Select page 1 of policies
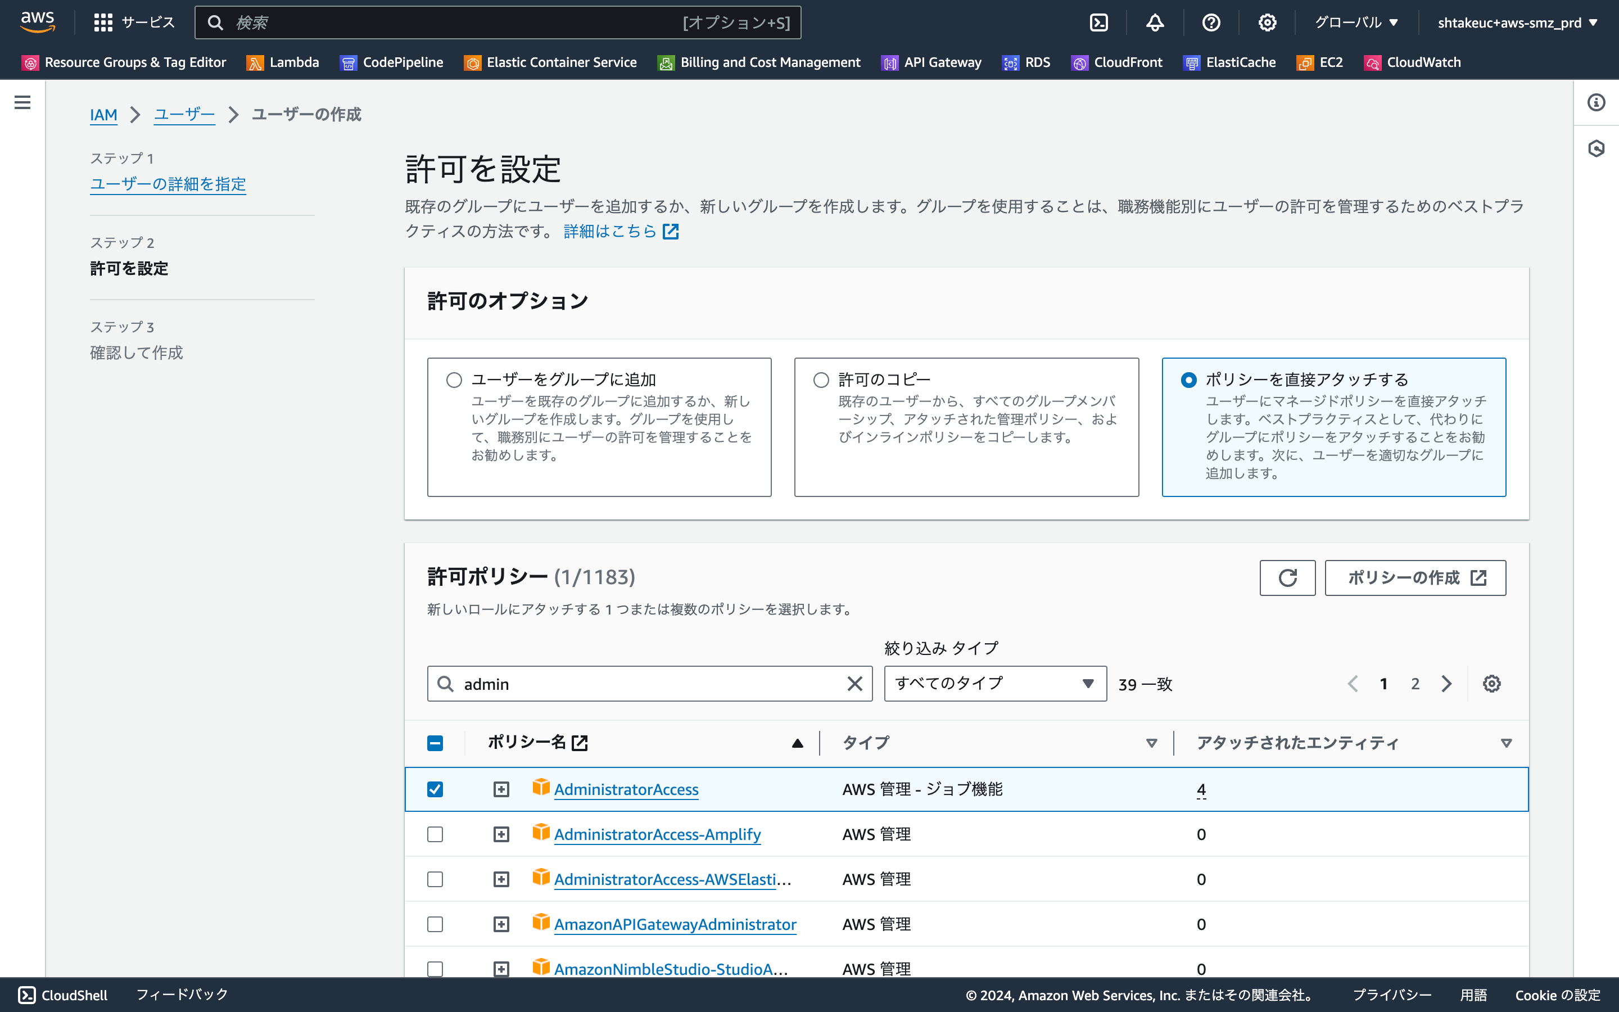Viewport: 1619px width, 1012px height. (1383, 683)
